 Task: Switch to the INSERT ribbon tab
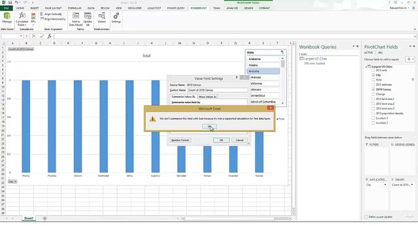(35, 8)
